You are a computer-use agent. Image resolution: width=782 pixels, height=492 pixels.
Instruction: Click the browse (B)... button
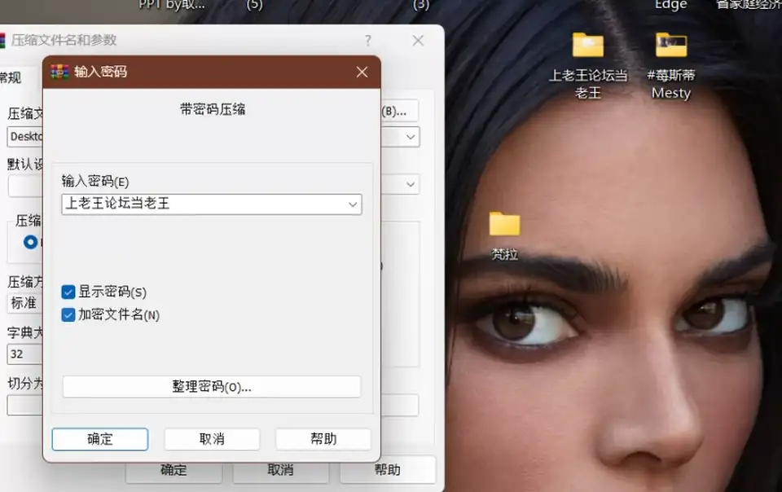(399, 111)
